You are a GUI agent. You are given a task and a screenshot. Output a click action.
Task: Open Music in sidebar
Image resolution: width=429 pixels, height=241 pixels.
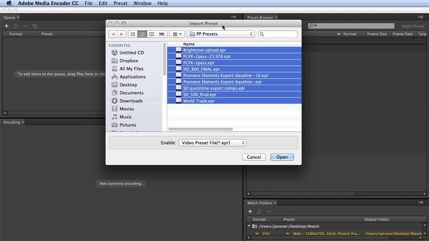tap(126, 117)
